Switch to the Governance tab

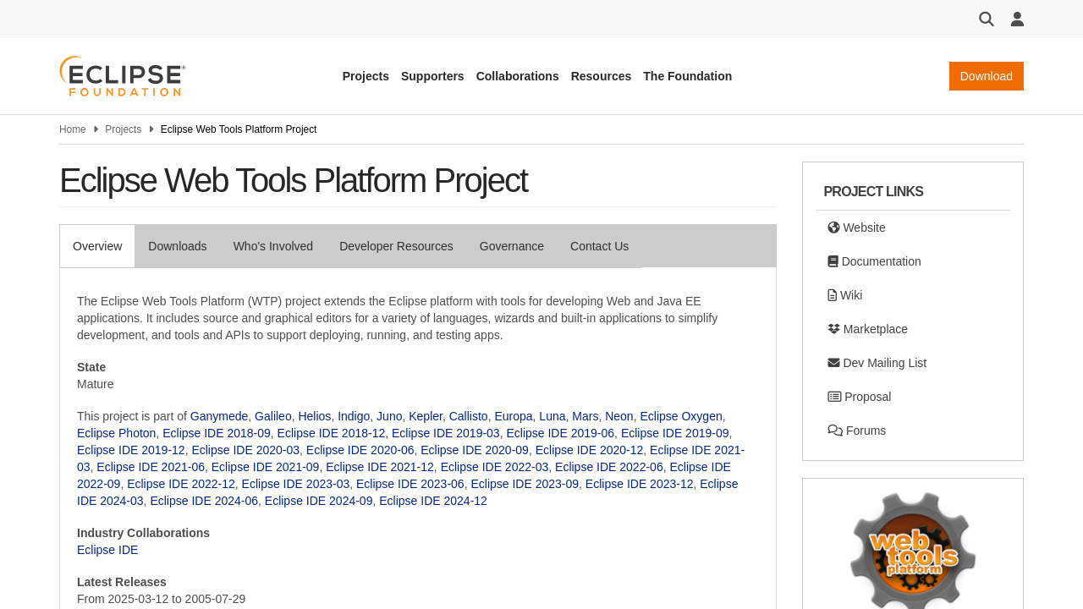(x=512, y=246)
